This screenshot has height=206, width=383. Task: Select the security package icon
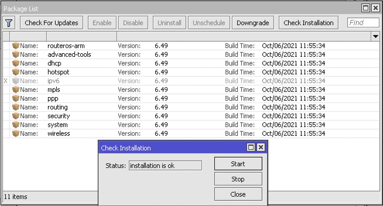[16, 116]
